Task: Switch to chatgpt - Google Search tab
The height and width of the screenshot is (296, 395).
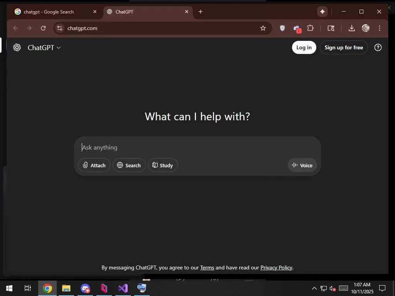Action: coord(56,12)
